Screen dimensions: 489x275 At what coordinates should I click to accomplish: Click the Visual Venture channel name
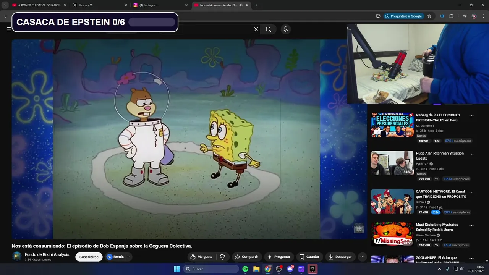pyautogui.click(x=426, y=235)
